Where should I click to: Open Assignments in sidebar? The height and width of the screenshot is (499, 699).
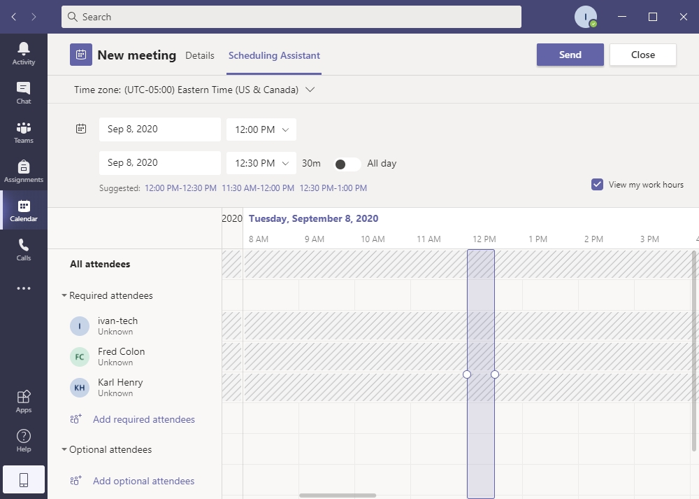coord(24,171)
